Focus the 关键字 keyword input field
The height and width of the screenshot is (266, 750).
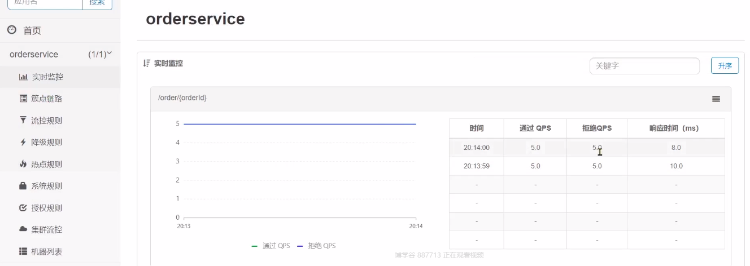[644, 66]
